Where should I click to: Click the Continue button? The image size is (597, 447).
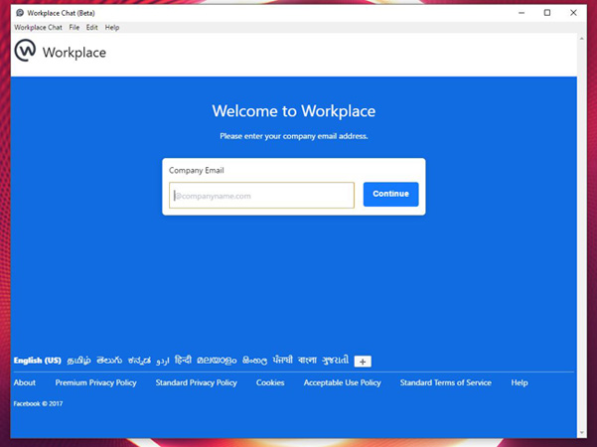(x=390, y=194)
